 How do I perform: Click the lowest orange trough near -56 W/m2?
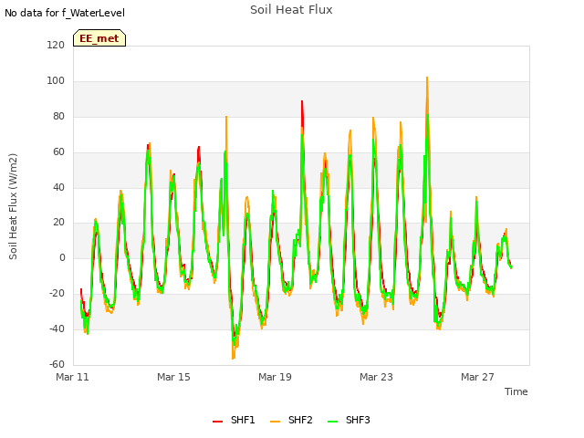point(234,358)
